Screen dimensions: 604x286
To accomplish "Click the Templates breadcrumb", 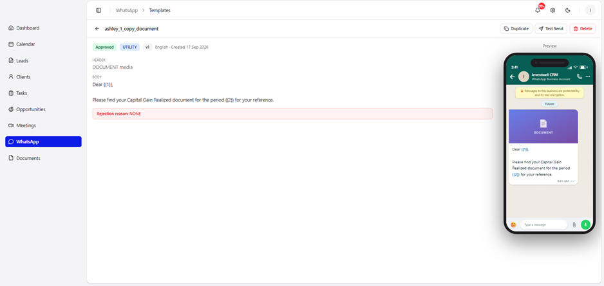I will coord(160,10).
